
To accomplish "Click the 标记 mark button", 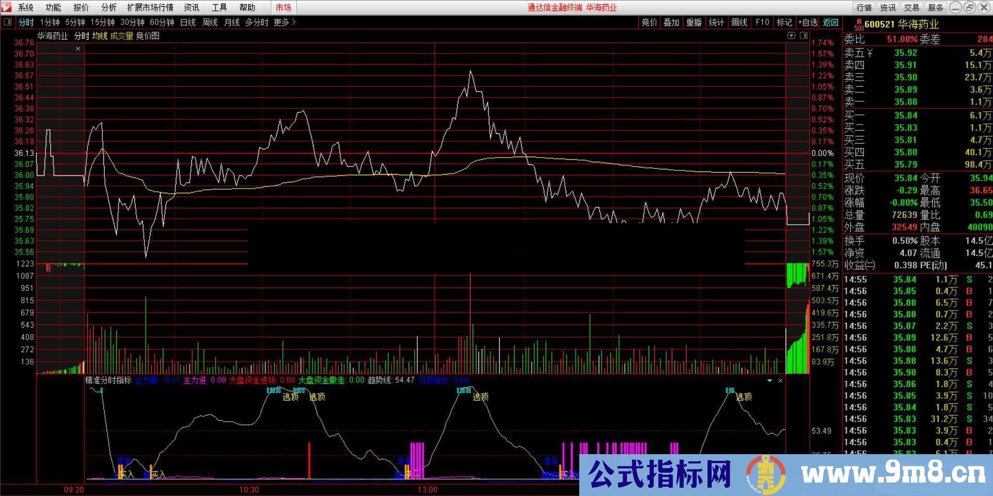I will tap(785, 22).
